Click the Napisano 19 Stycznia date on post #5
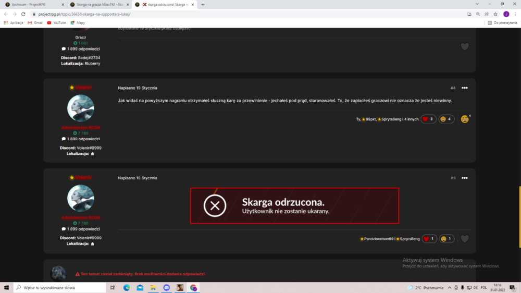Viewport: 521px width, 293px height. [138, 178]
